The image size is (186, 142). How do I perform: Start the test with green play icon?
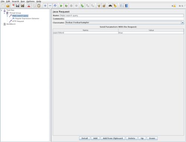pyautogui.click(x=61, y=6)
